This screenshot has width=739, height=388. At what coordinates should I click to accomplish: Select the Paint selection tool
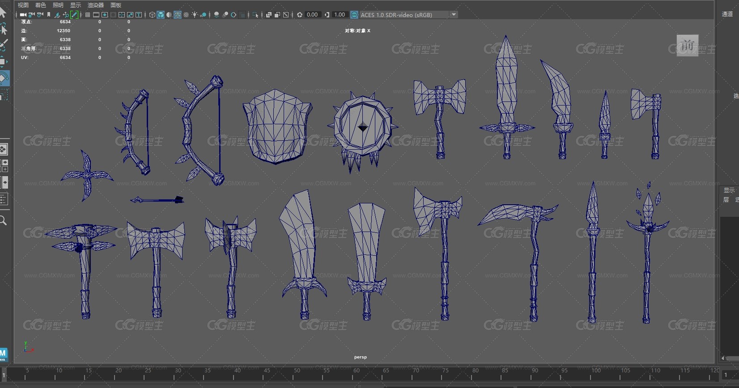tap(3, 45)
